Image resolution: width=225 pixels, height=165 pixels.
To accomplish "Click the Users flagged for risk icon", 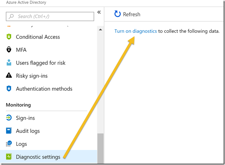I will tap(9, 62).
